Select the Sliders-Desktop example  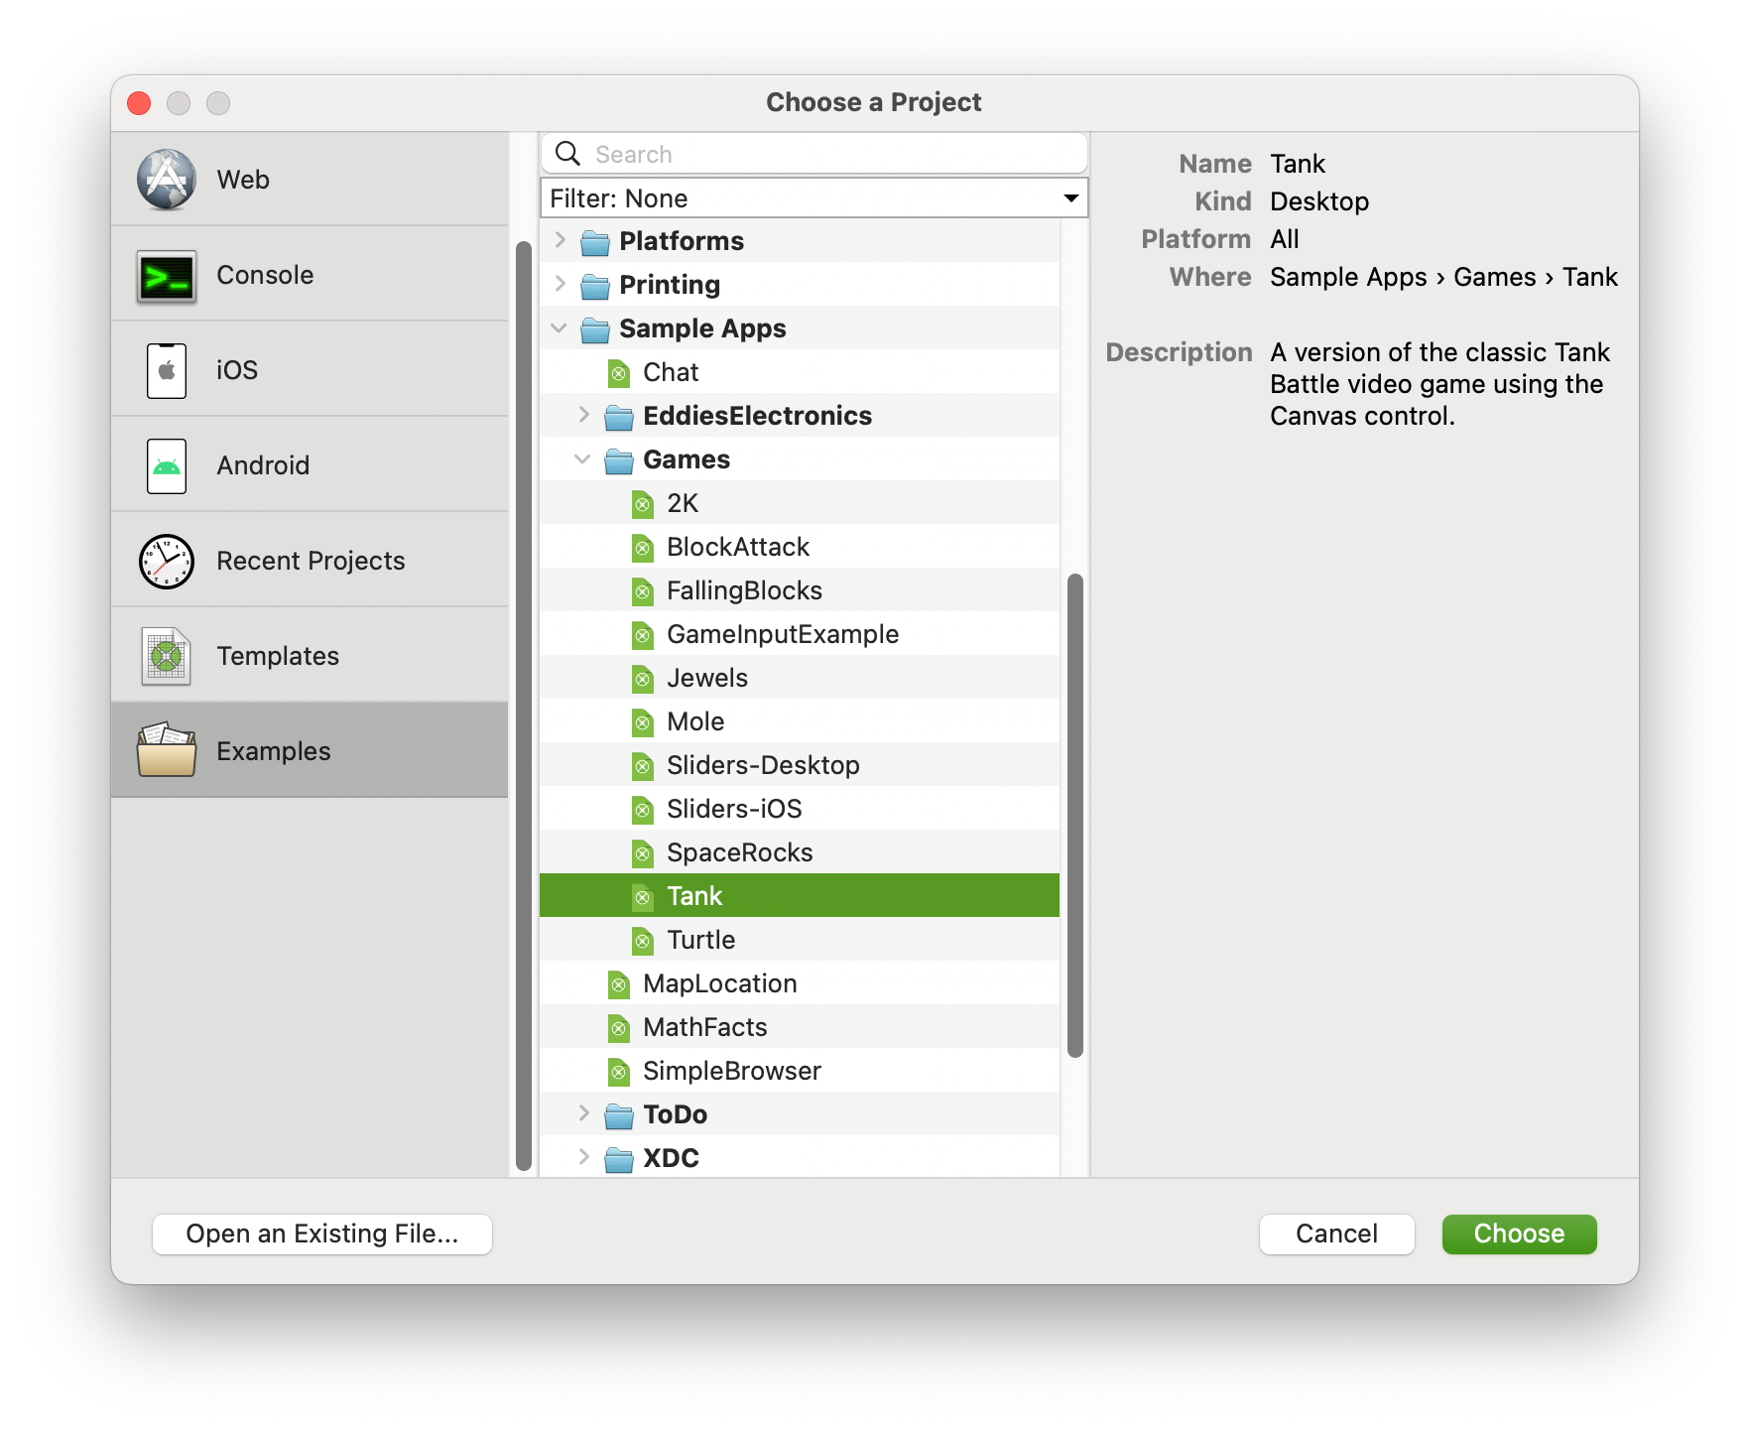[800, 765]
